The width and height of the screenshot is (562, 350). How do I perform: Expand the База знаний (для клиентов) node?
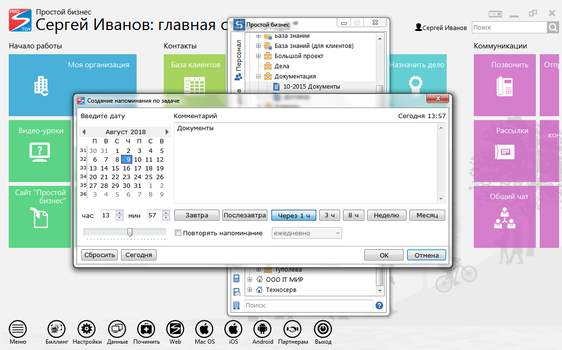pos(258,46)
